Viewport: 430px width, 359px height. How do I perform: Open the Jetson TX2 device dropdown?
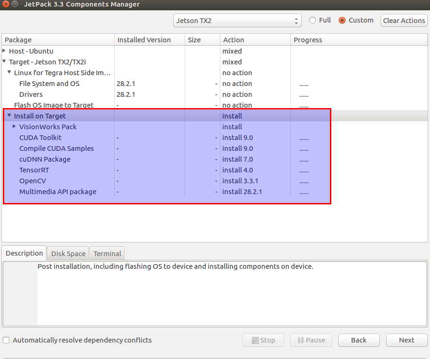pos(235,21)
